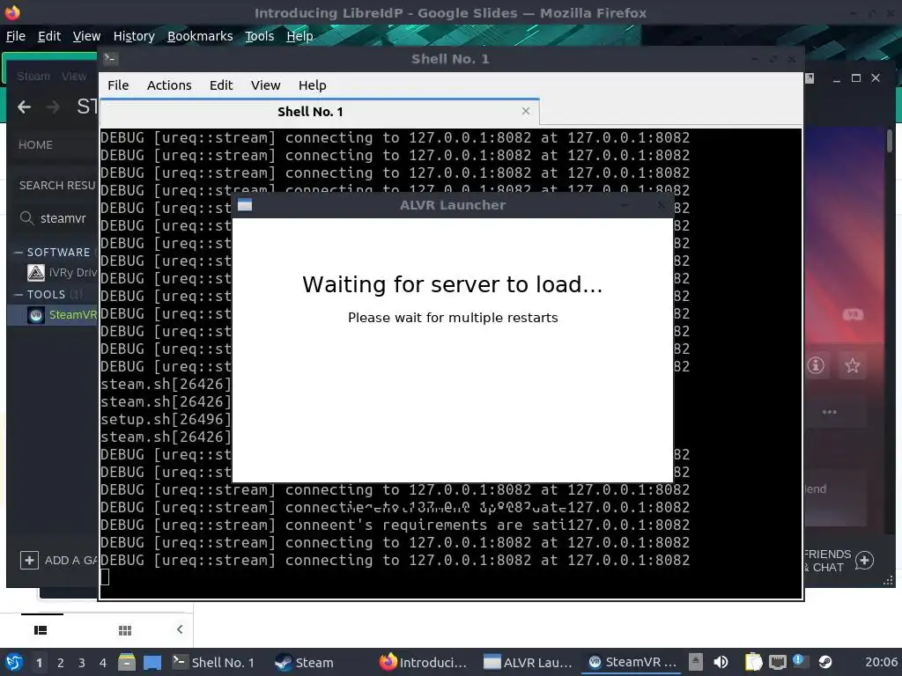
Task: Click the update notification tray icon
Action: point(800,662)
